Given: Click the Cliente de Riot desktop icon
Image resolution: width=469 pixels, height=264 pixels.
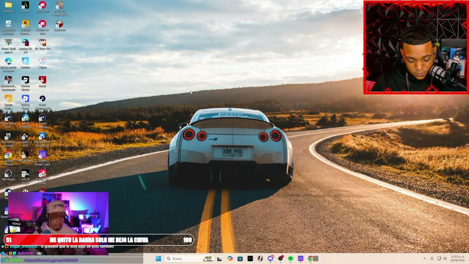Looking at the screenshot, I should pyautogui.click(x=42, y=27).
